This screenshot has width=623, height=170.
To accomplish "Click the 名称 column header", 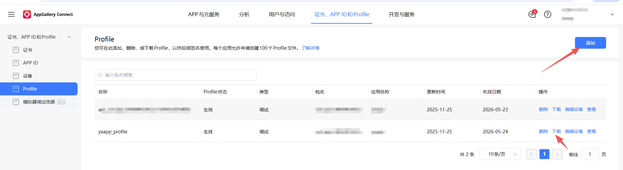I will pyautogui.click(x=103, y=92).
